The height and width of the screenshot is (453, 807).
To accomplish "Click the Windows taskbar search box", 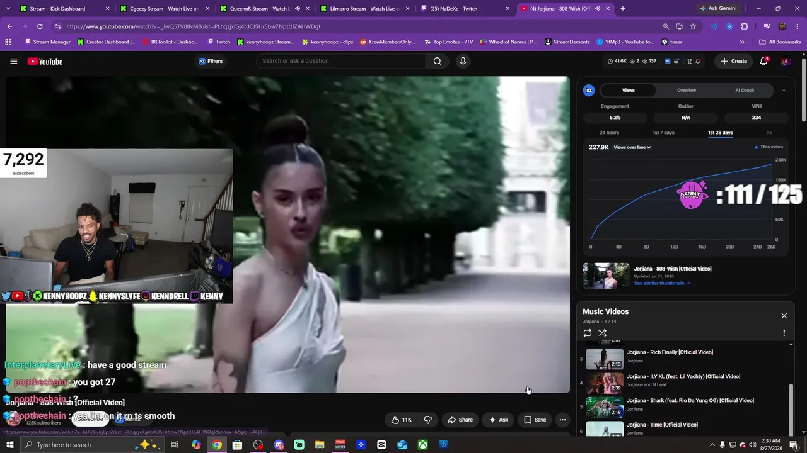I will (x=93, y=445).
